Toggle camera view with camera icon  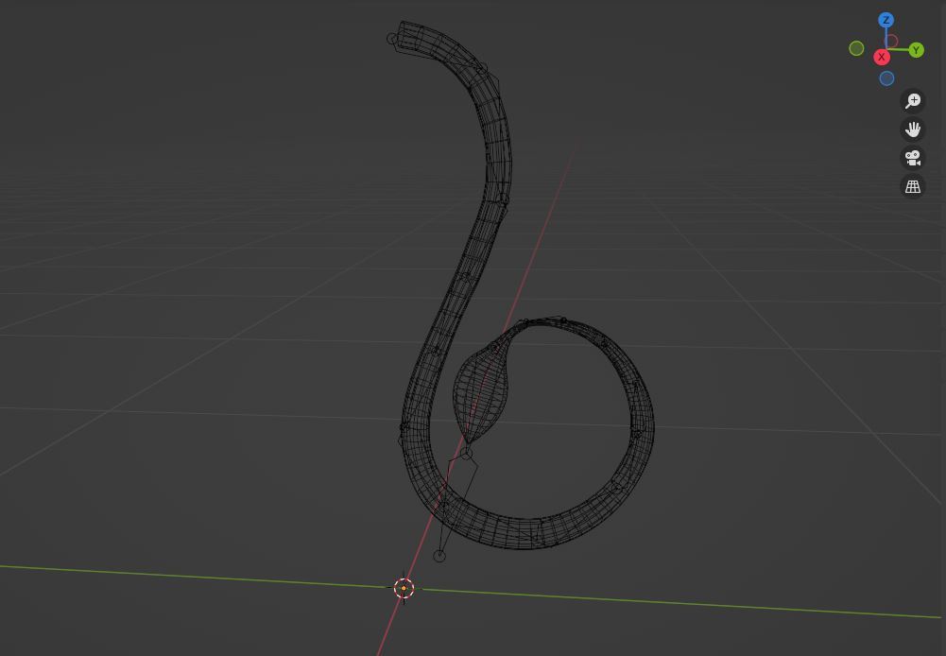[913, 158]
